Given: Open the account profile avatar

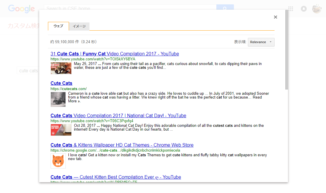Looking at the screenshot, I should (x=317, y=9).
